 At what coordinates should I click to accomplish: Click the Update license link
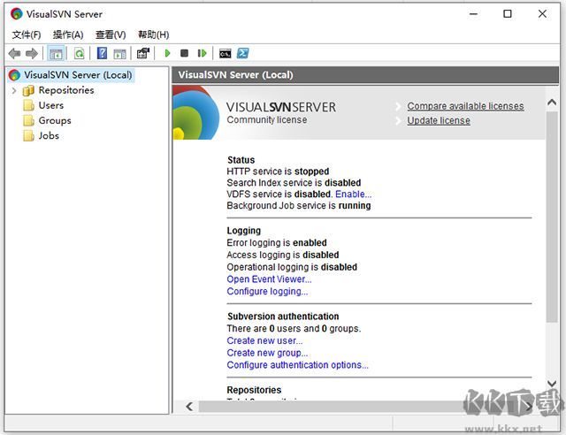coord(439,120)
